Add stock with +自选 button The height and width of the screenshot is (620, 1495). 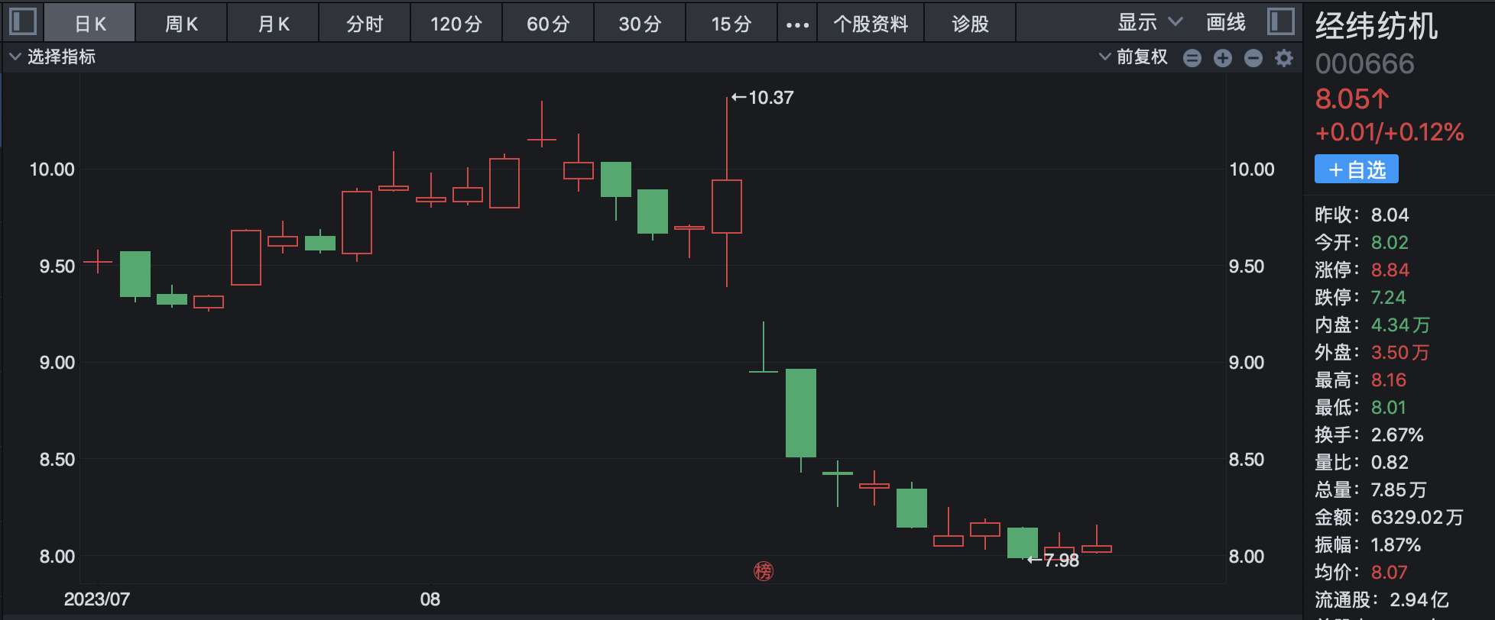(1356, 170)
